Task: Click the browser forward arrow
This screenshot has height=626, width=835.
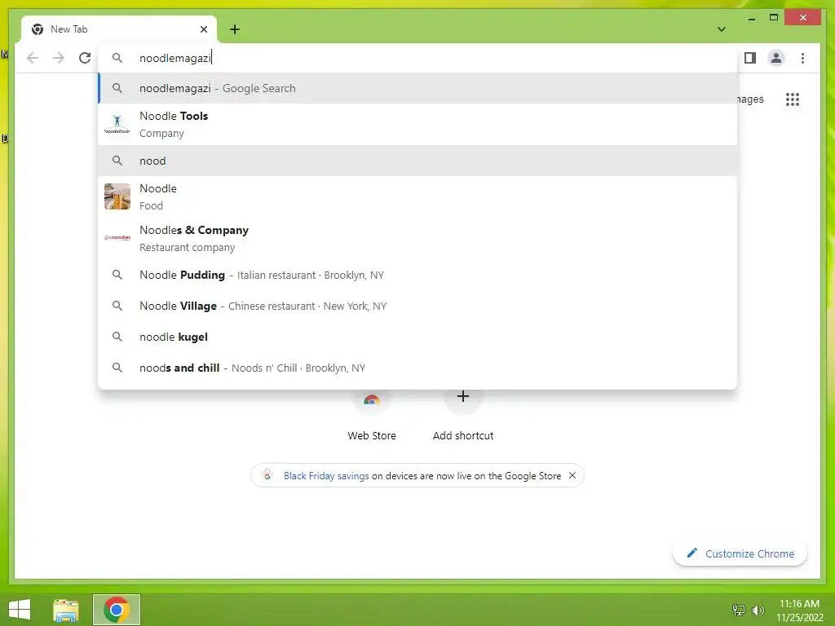Action: click(59, 58)
